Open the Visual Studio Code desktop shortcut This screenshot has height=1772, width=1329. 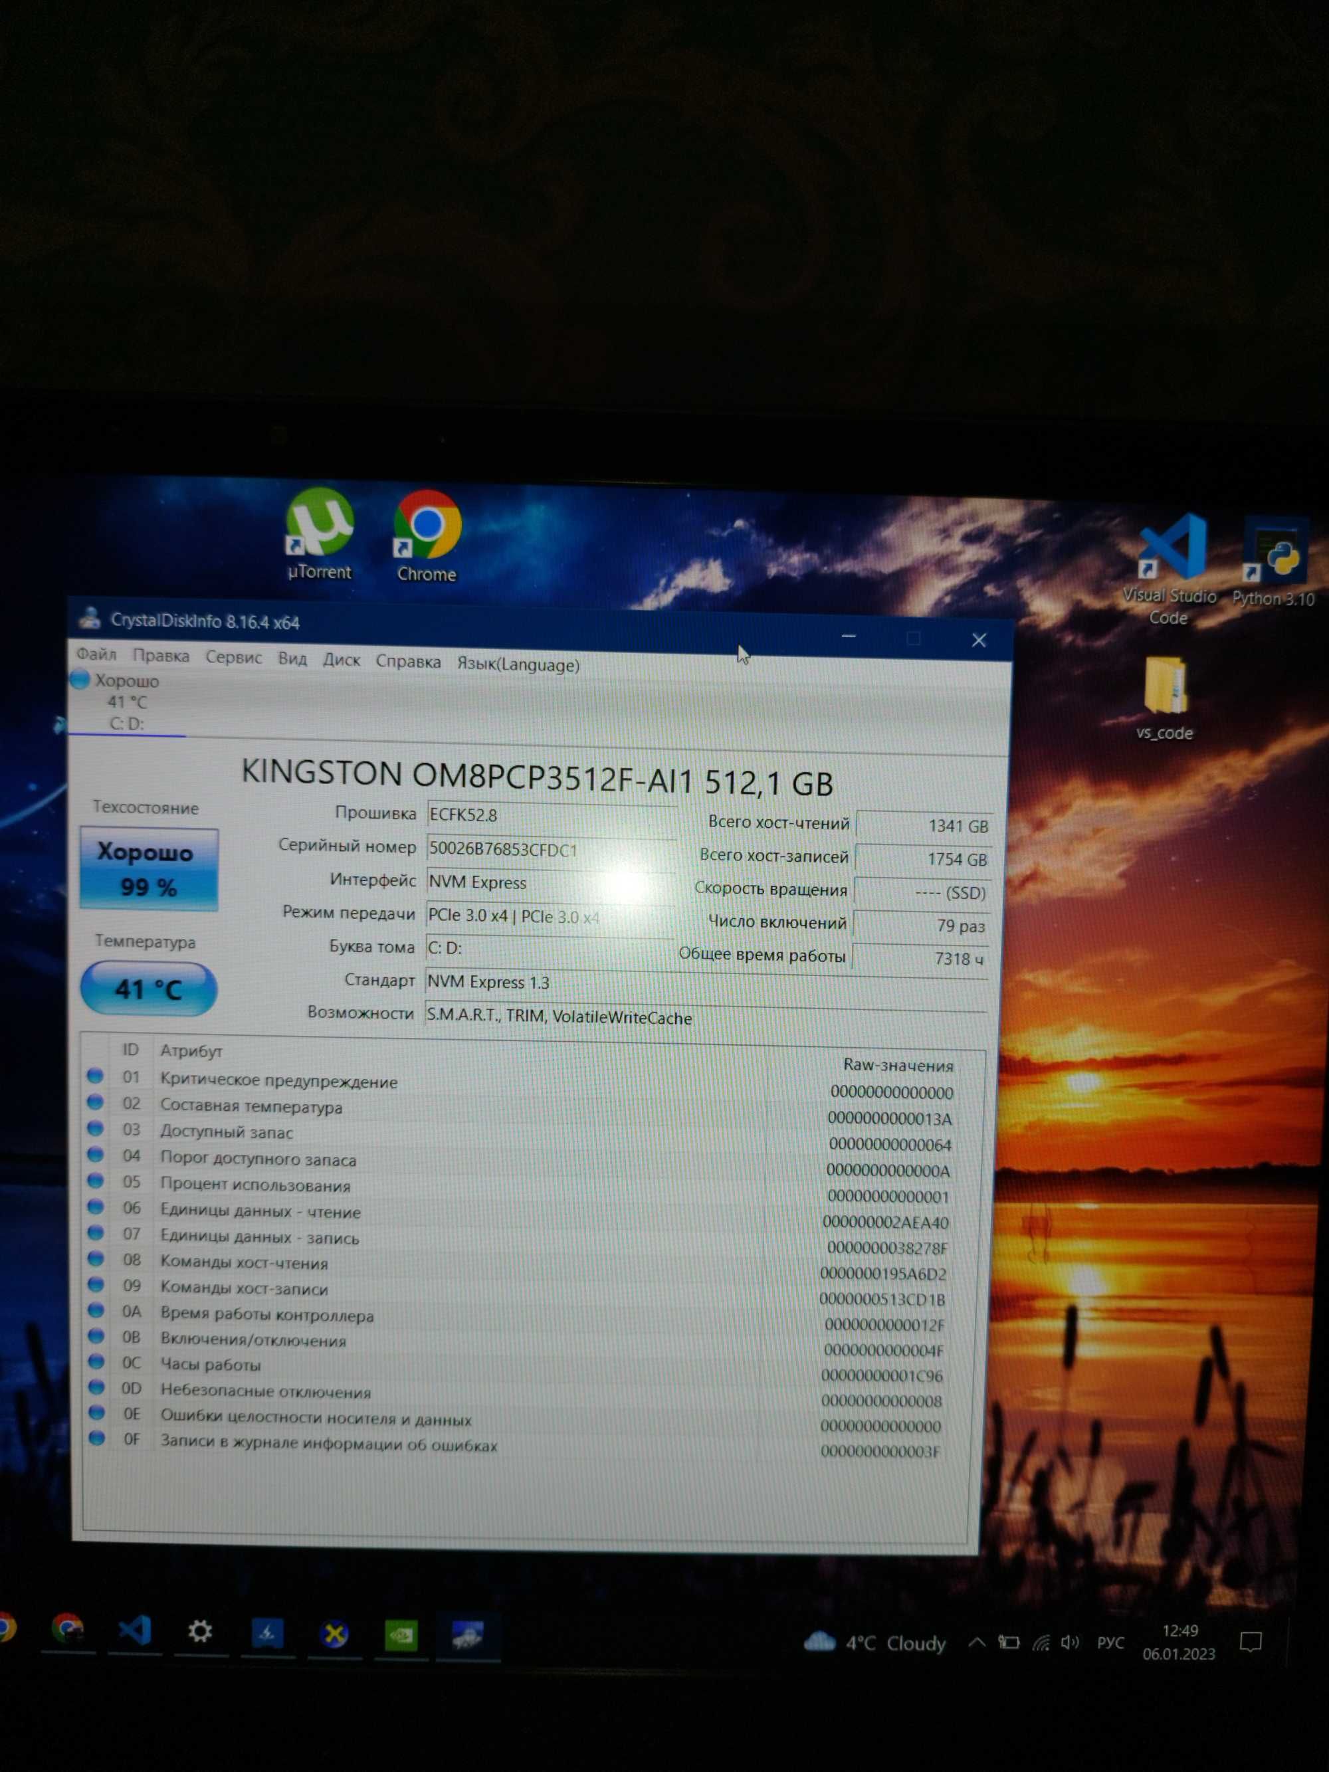pyautogui.click(x=1170, y=569)
